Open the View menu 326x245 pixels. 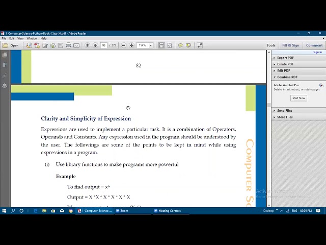20,38
